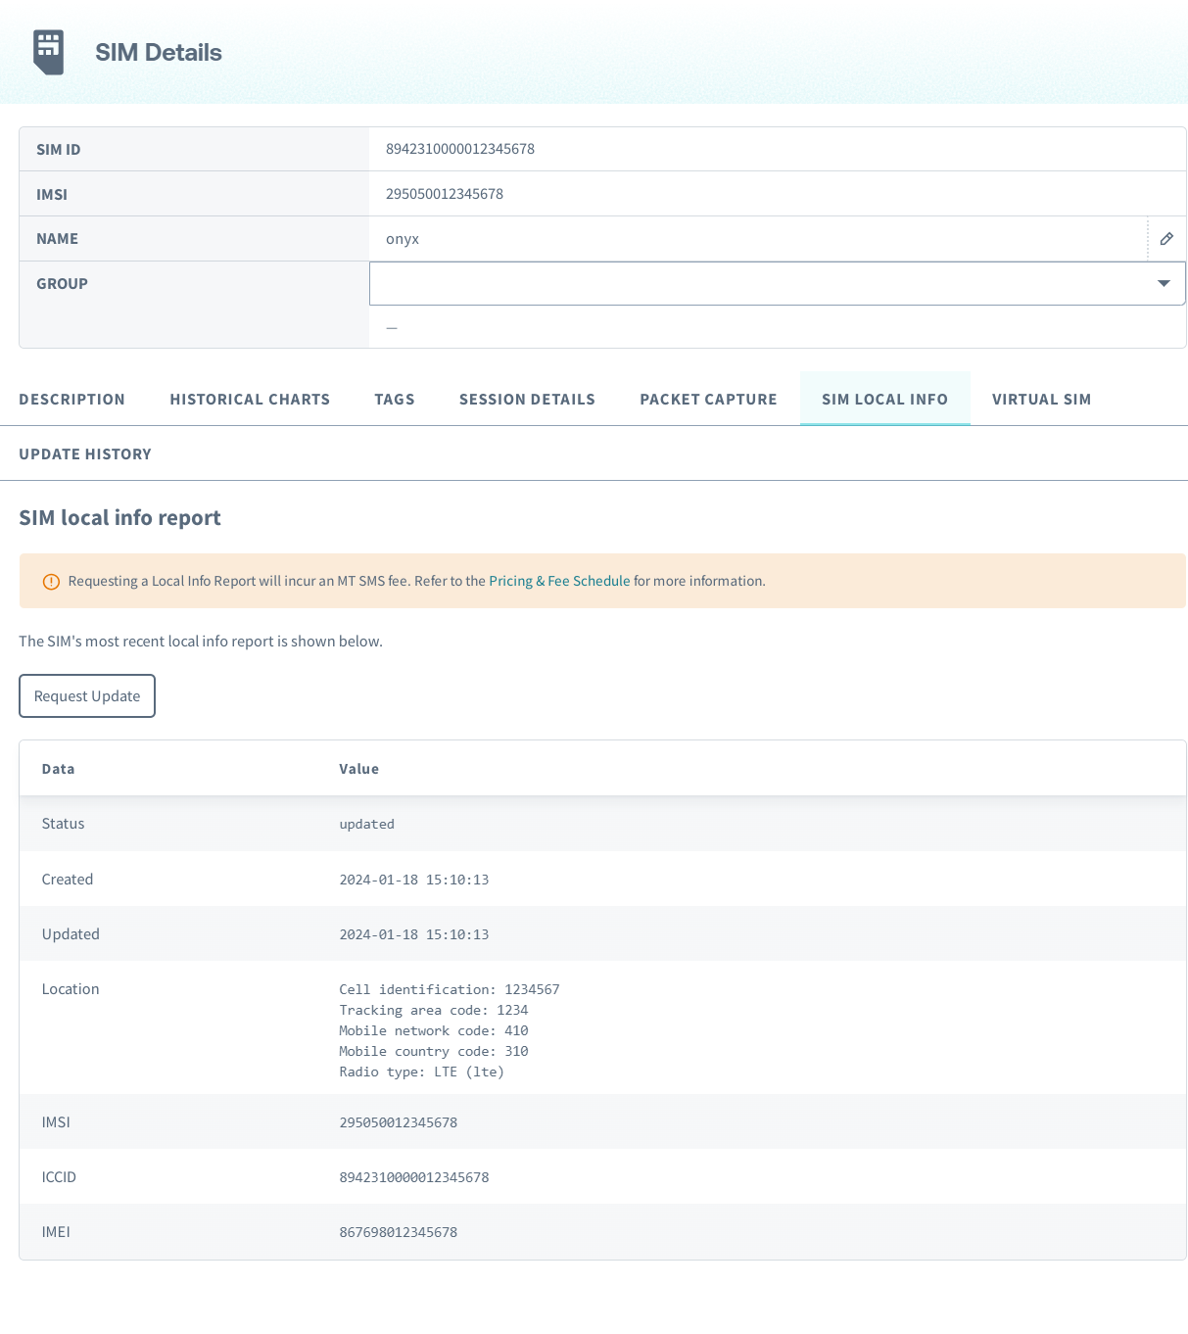Switch to the Description tab

click(x=71, y=400)
